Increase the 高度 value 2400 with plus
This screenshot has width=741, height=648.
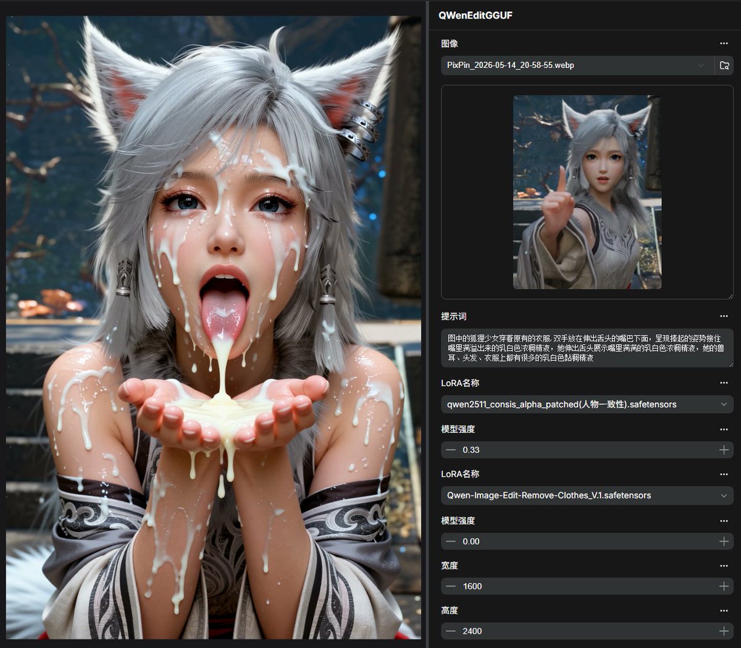(x=724, y=631)
